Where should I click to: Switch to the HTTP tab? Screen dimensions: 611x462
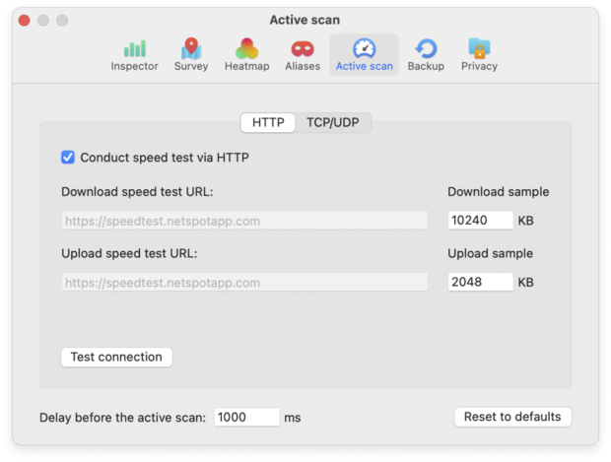[x=268, y=123]
